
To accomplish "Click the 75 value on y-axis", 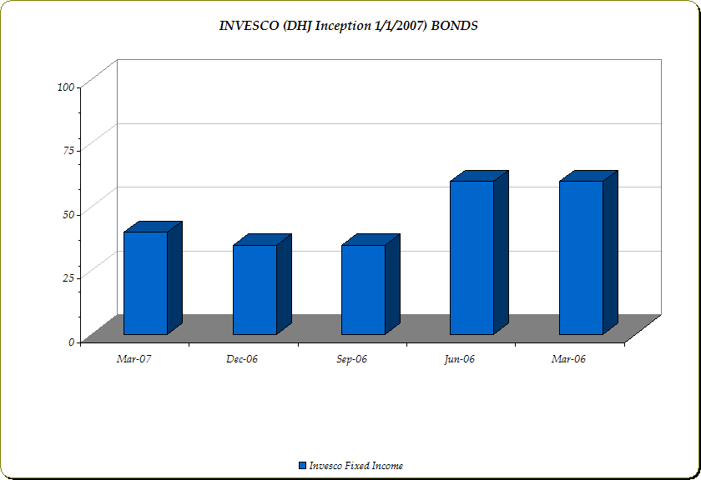I will click(x=68, y=151).
